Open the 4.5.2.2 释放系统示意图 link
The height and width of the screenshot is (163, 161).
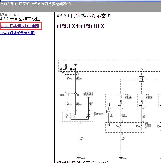pos(17,33)
